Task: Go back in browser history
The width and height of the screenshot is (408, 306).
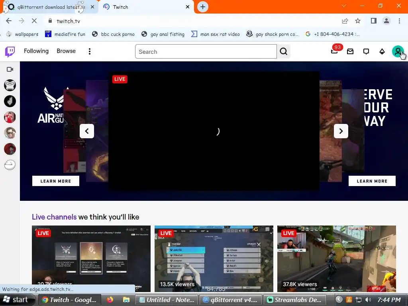Action: click(x=9, y=21)
